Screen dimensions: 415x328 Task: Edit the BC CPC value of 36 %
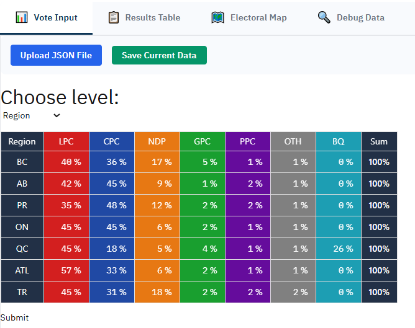coord(112,162)
